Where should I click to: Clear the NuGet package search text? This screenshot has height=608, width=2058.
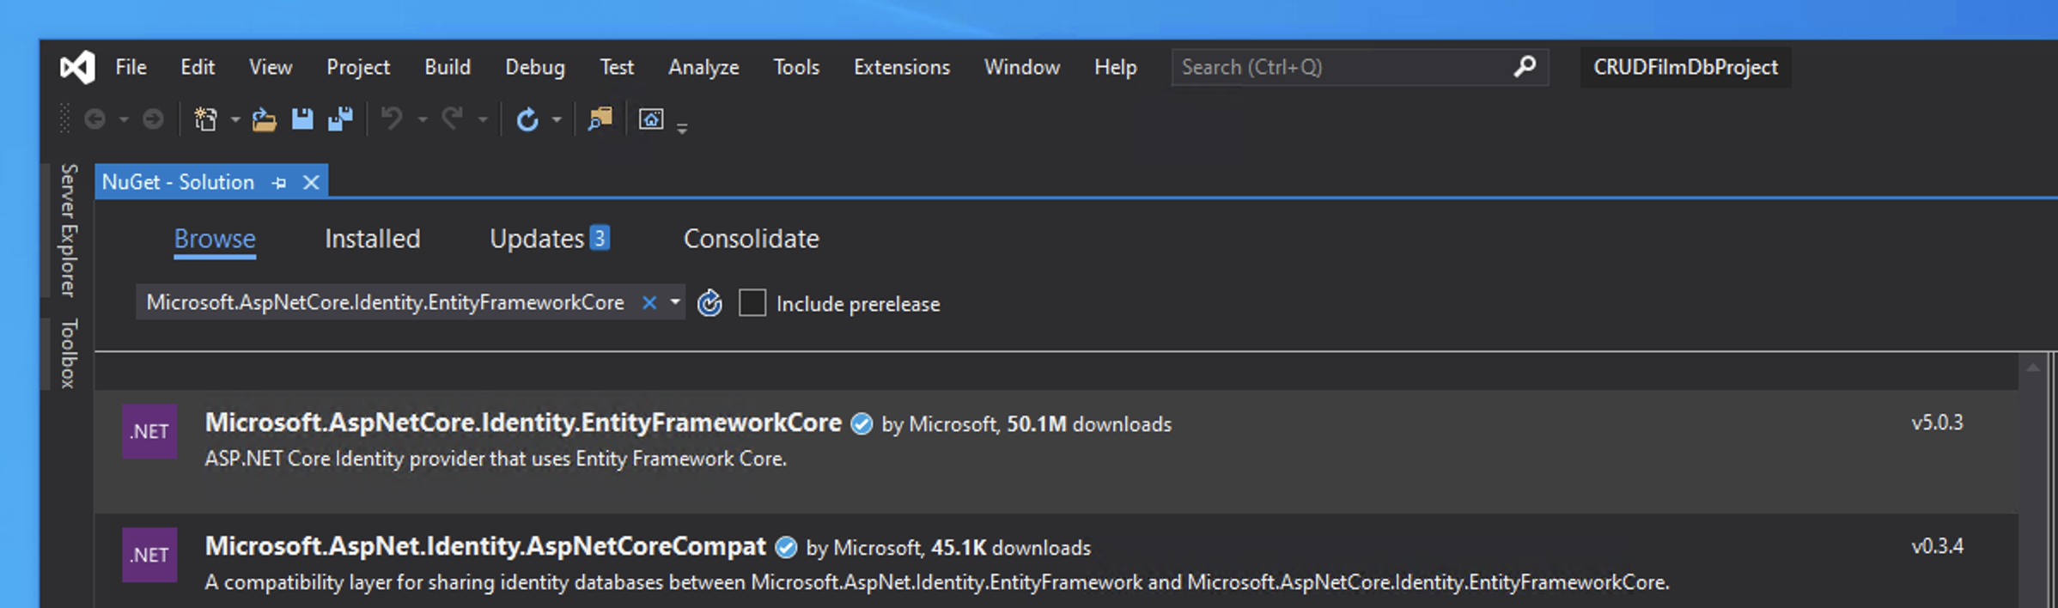pos(649,302)
